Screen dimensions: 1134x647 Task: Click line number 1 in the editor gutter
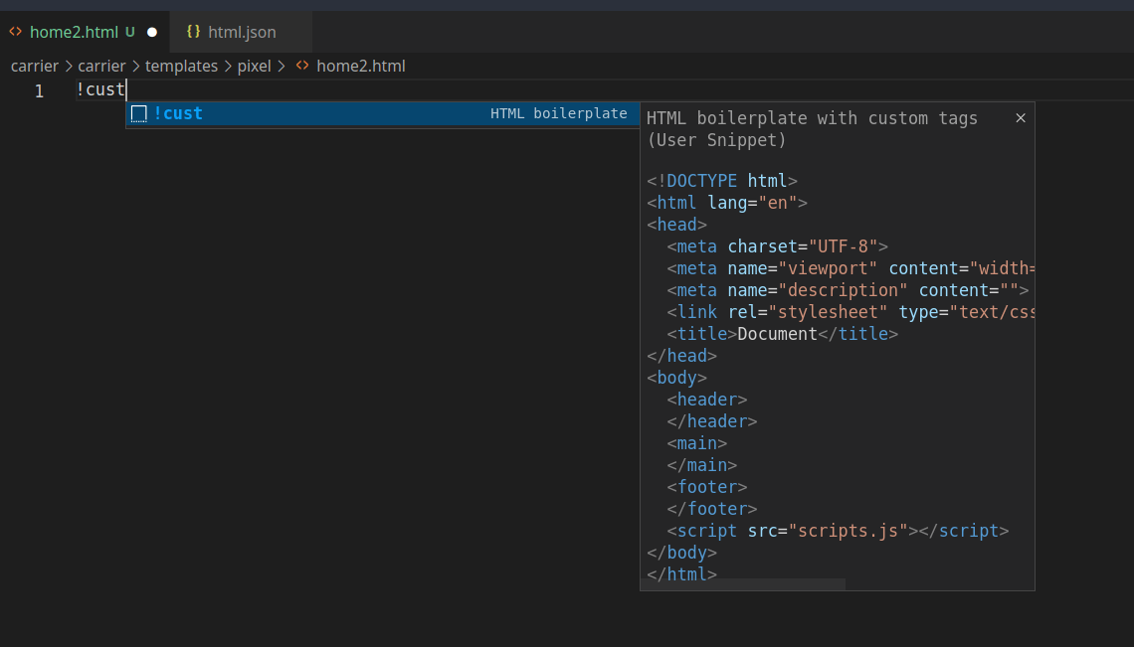tap(39, 89)
